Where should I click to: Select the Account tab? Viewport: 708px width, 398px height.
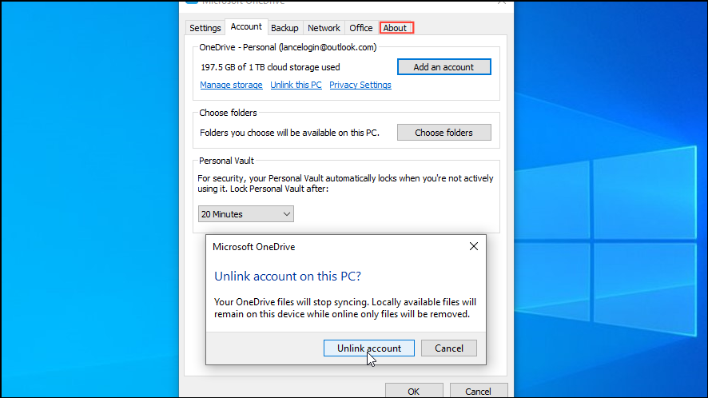coord(246,26)
